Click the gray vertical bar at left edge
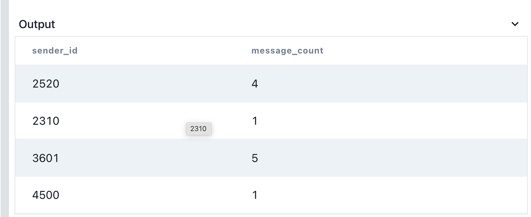The image size is (531, 217). tap(4, 109)
